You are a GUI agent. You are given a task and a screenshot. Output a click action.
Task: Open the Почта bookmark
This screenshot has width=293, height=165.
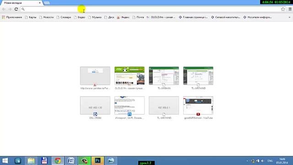[x=138, y=17]
